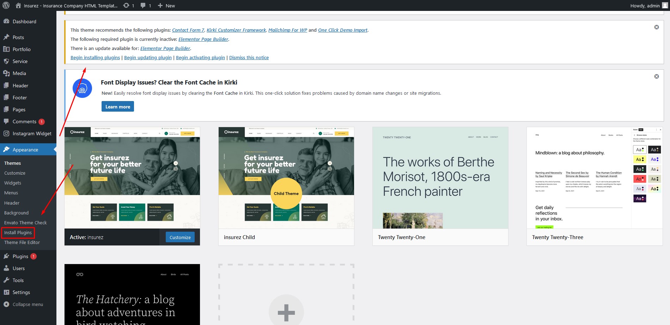Open the site home icon in admin bar

(x=18, y=6)
